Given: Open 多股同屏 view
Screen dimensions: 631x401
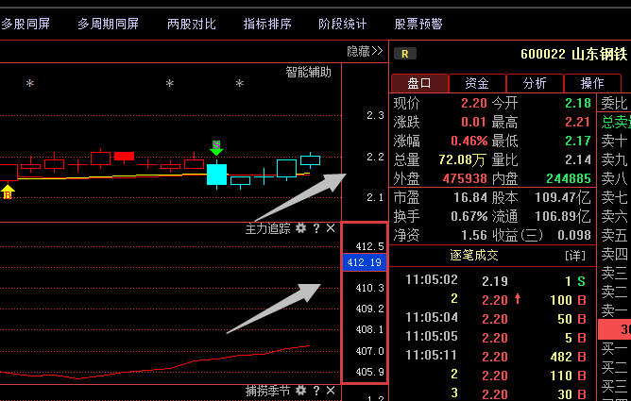Looking at the screenshot, I should pos(25,25).
